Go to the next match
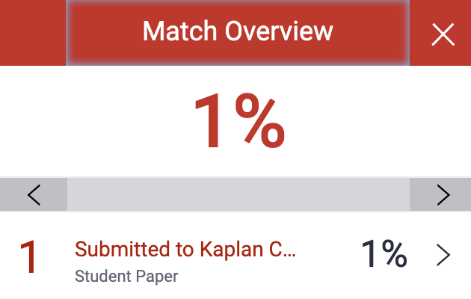The height and width of the screenshot is (299, 471). coord(443,195)
